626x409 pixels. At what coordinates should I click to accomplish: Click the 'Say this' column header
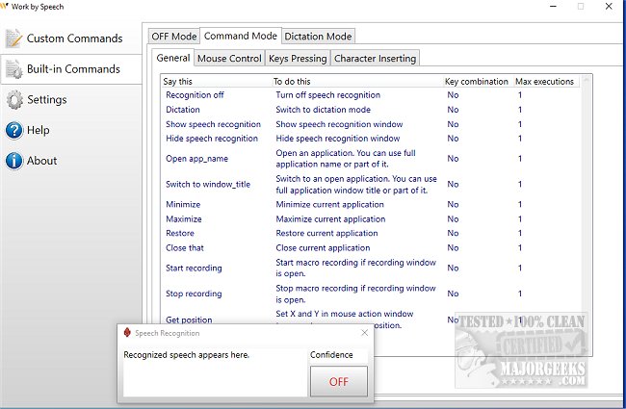point(178,82)
